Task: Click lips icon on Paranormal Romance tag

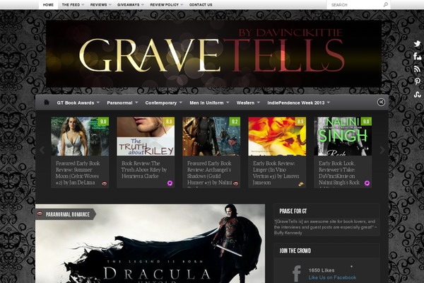Action: [40, 214]
